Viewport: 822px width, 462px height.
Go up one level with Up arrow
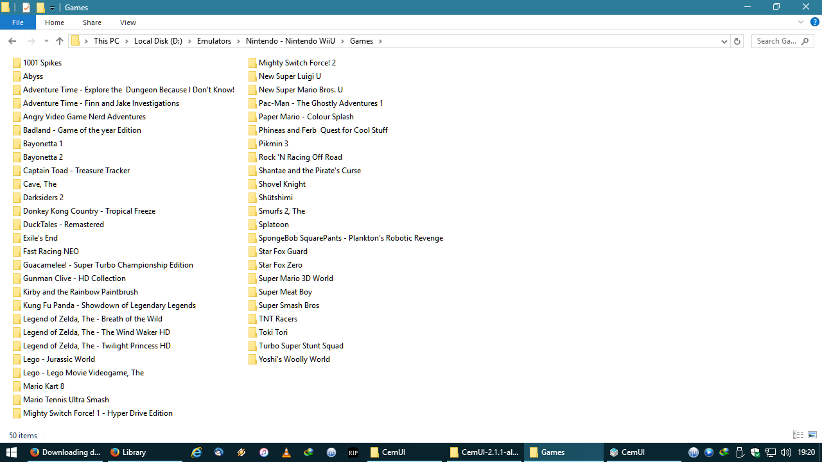click(x=60, y=41)
